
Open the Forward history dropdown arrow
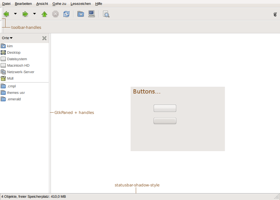tap(34, 14)
